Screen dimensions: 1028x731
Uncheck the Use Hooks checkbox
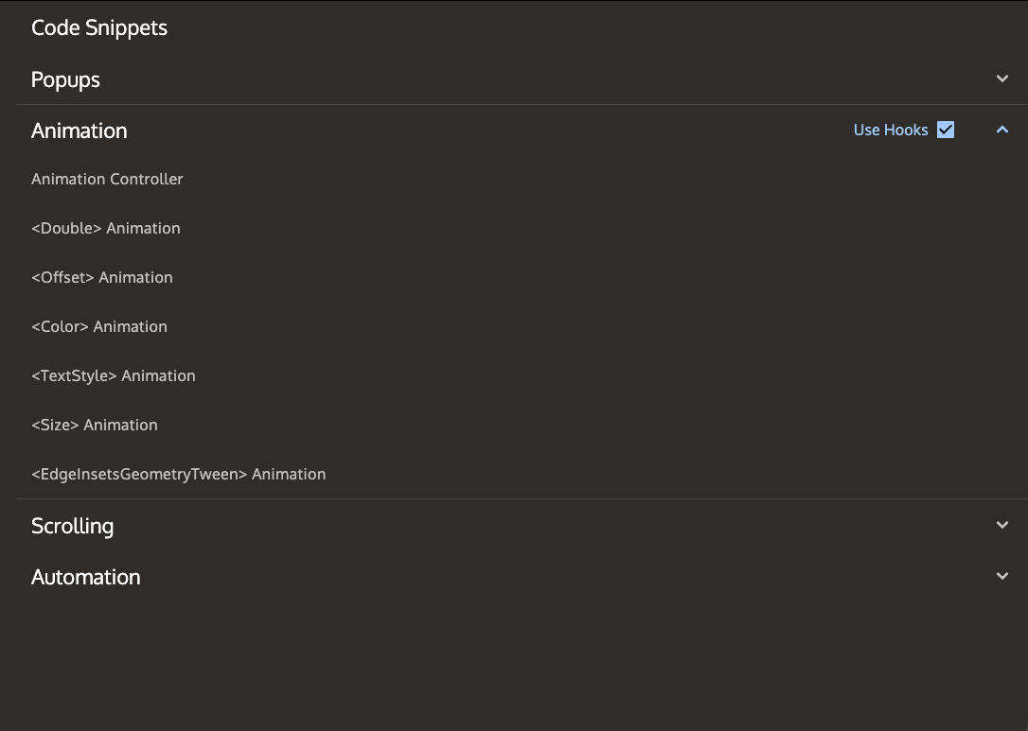[945, 131]
